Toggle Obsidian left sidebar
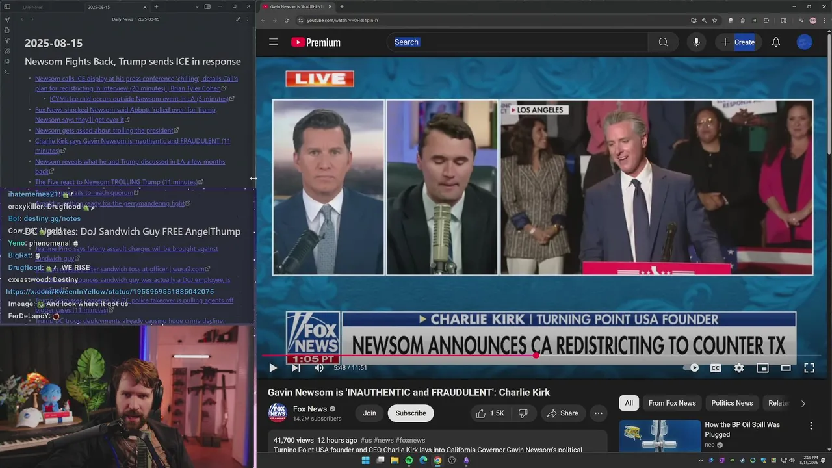This screenshot has width=832, height=468. pos(7,6)
